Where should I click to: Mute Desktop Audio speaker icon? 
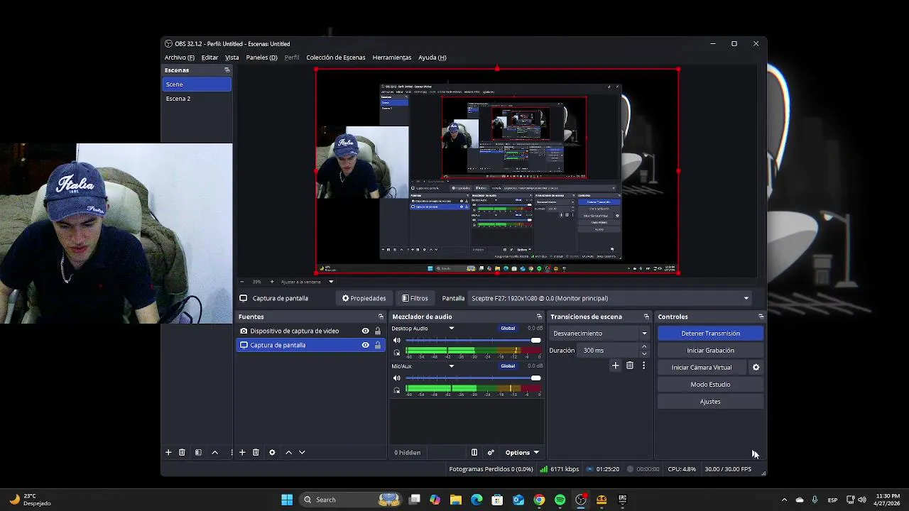(x=397, y=341)
